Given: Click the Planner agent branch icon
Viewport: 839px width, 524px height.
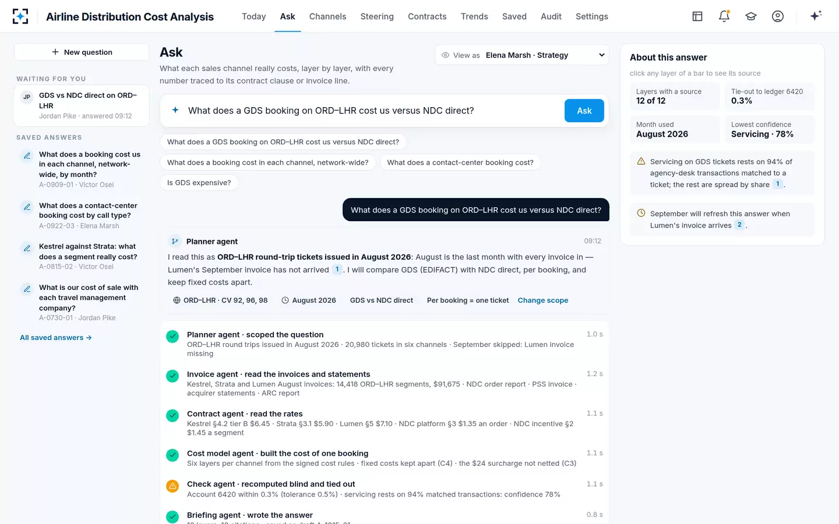Looking at the screenshot, I should 175,241.
